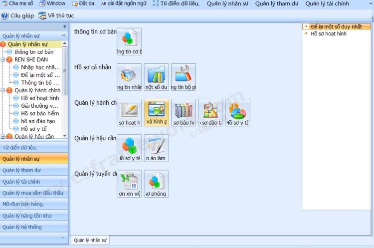Open the activity records pencil icon

click(x=129, y=112)
